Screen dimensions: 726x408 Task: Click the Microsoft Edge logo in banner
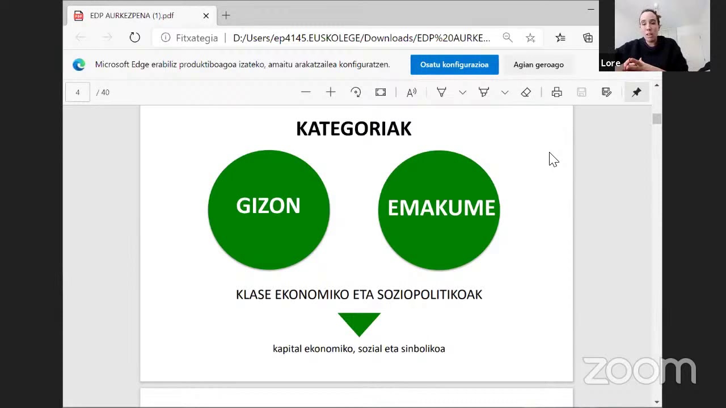(79, 65)
